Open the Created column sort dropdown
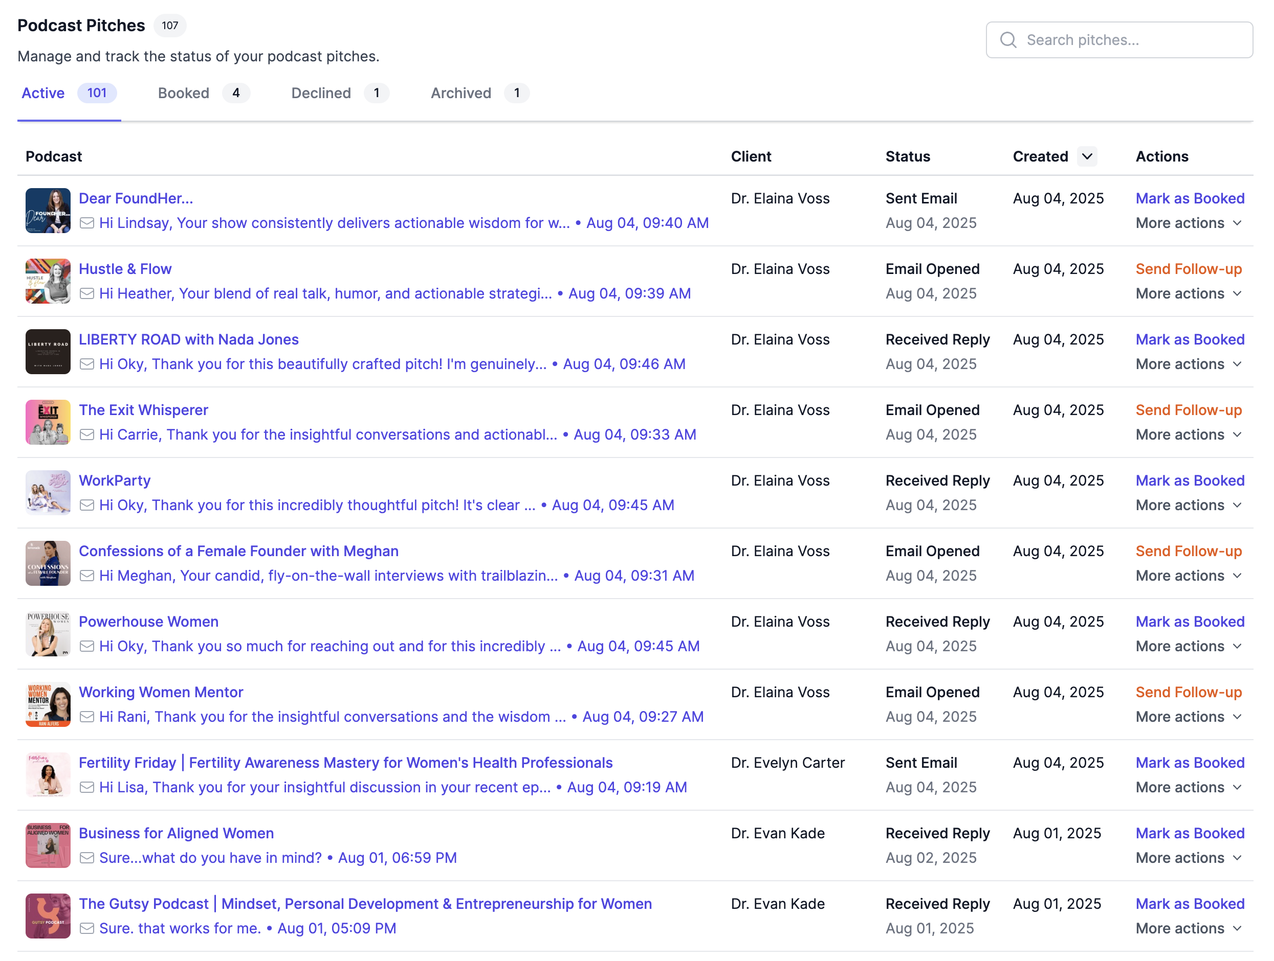Image resolution: width=1274 pixels, height=961 pixels. pyautogui.click(x=1087, y=156)
